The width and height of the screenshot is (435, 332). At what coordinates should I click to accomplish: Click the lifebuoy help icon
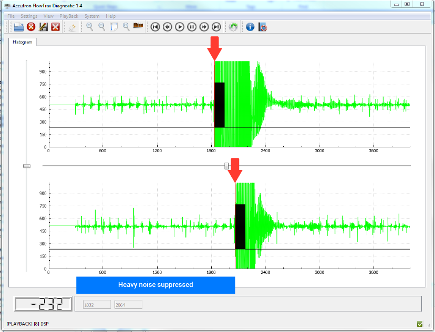tap(263, 27)
